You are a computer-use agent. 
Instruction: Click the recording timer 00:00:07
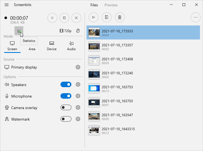[x=19, y=18]
